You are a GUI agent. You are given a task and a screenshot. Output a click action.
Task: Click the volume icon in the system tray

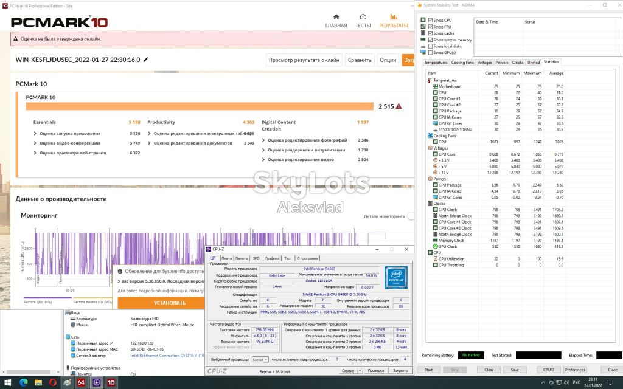point(566,383)
